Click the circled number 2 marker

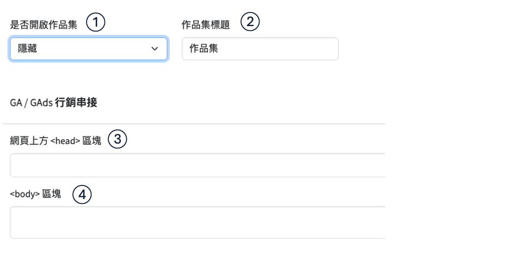(251, 22)
